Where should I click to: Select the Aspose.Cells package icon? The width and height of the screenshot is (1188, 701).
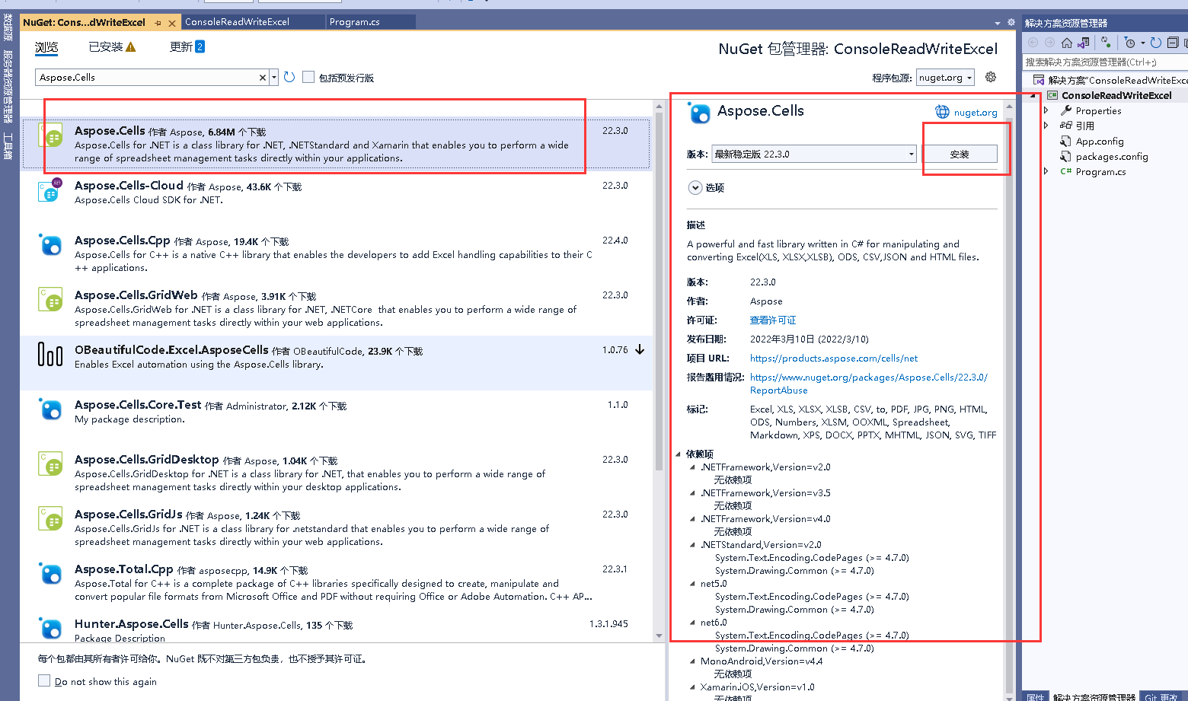(x=50, y=135)
